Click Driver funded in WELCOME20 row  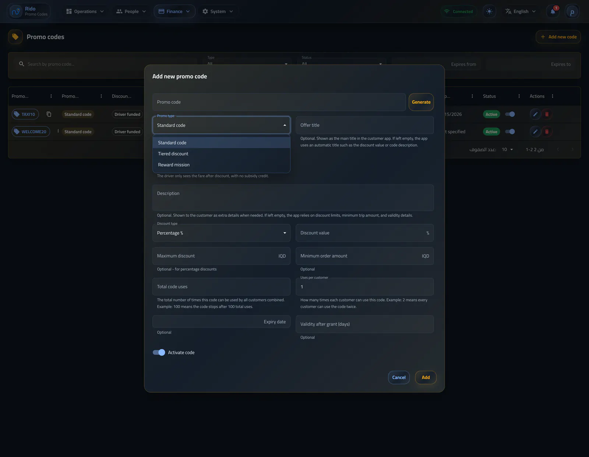(x=127, y=131)
